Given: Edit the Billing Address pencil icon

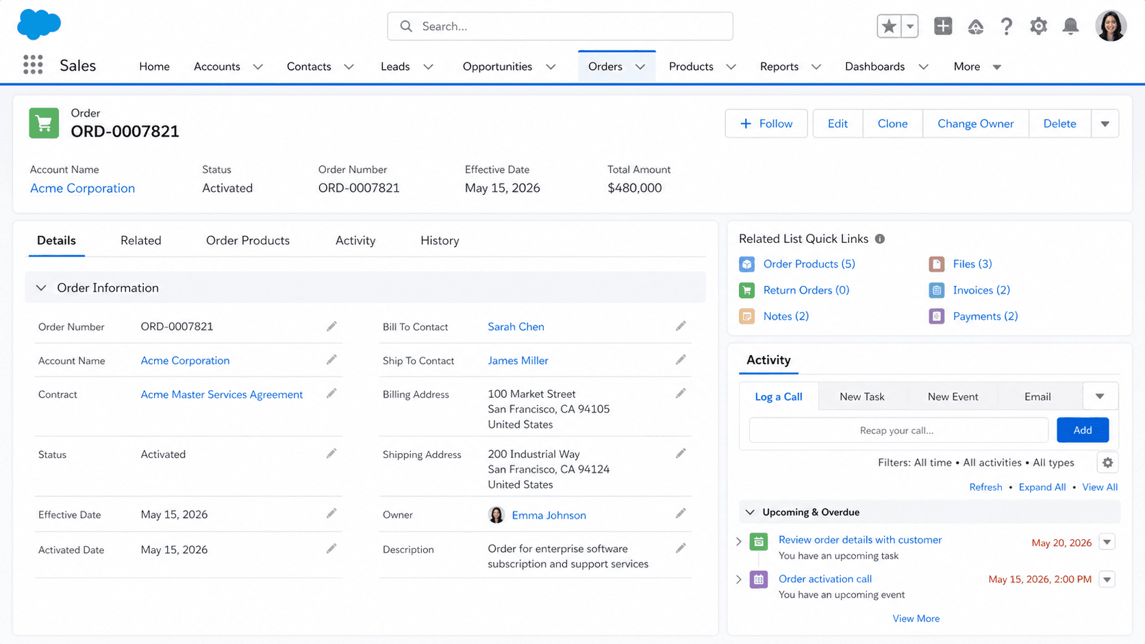Looking at the screenshot, I should (681, 394).
